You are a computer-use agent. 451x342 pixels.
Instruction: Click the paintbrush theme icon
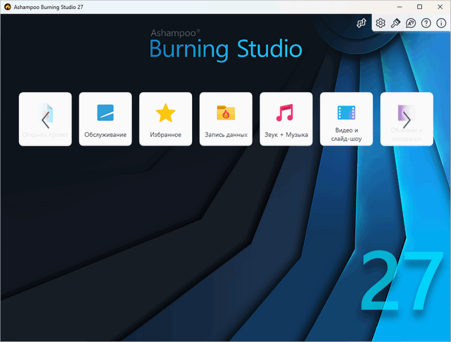click(396, 23)
